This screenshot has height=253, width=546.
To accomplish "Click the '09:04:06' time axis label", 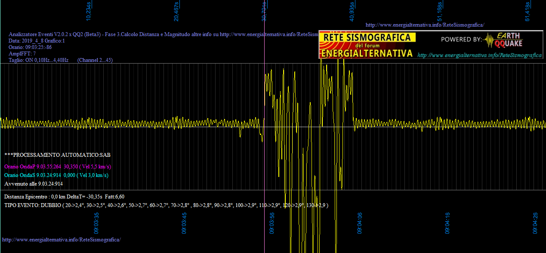I will pos(360,223).
